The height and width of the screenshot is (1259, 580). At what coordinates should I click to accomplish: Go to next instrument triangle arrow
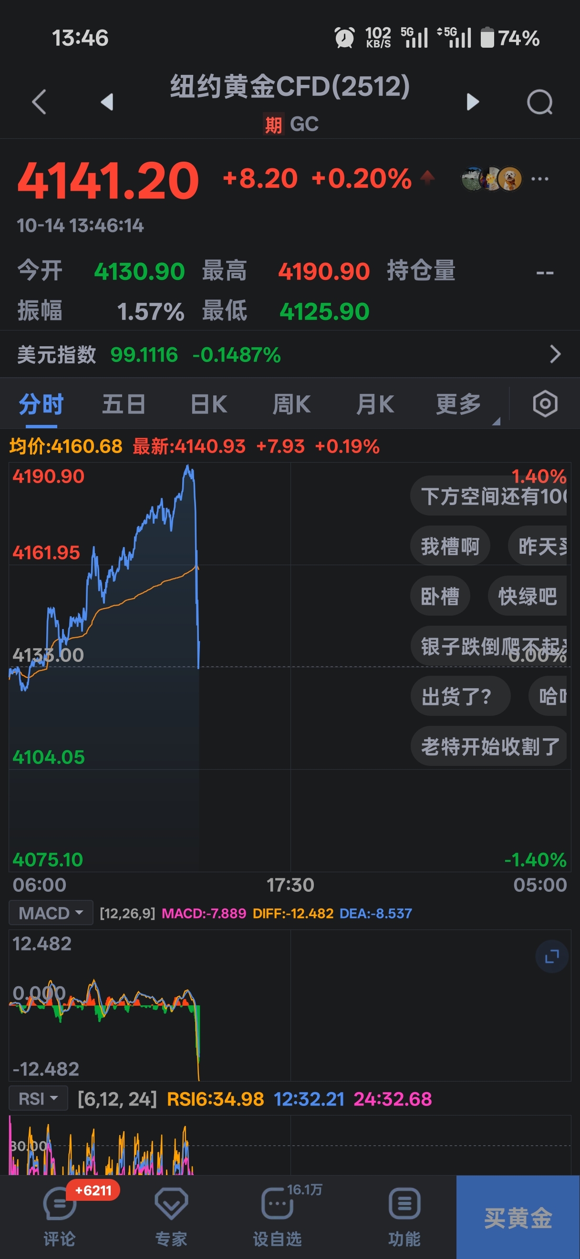(x=473, y=102)
